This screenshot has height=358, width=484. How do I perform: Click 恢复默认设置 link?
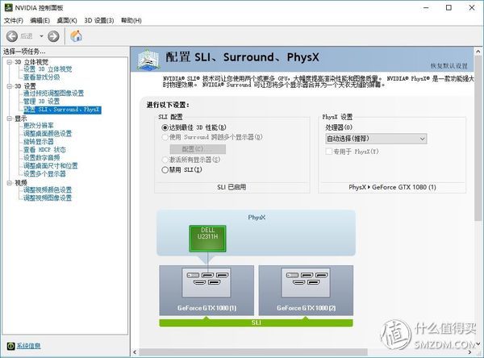pos(449,66)
